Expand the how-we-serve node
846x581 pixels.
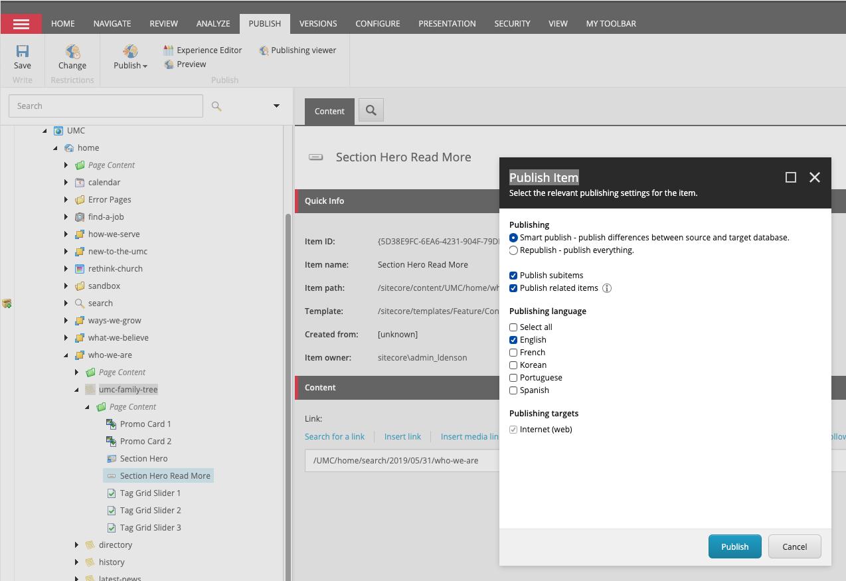(x=66, y=234)
